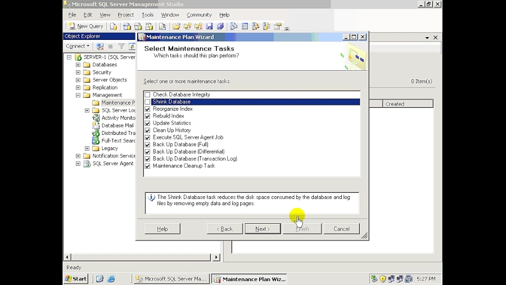Expand the Server Objects folder
This screenshot has height=285, width=506.
click(78, 80)
